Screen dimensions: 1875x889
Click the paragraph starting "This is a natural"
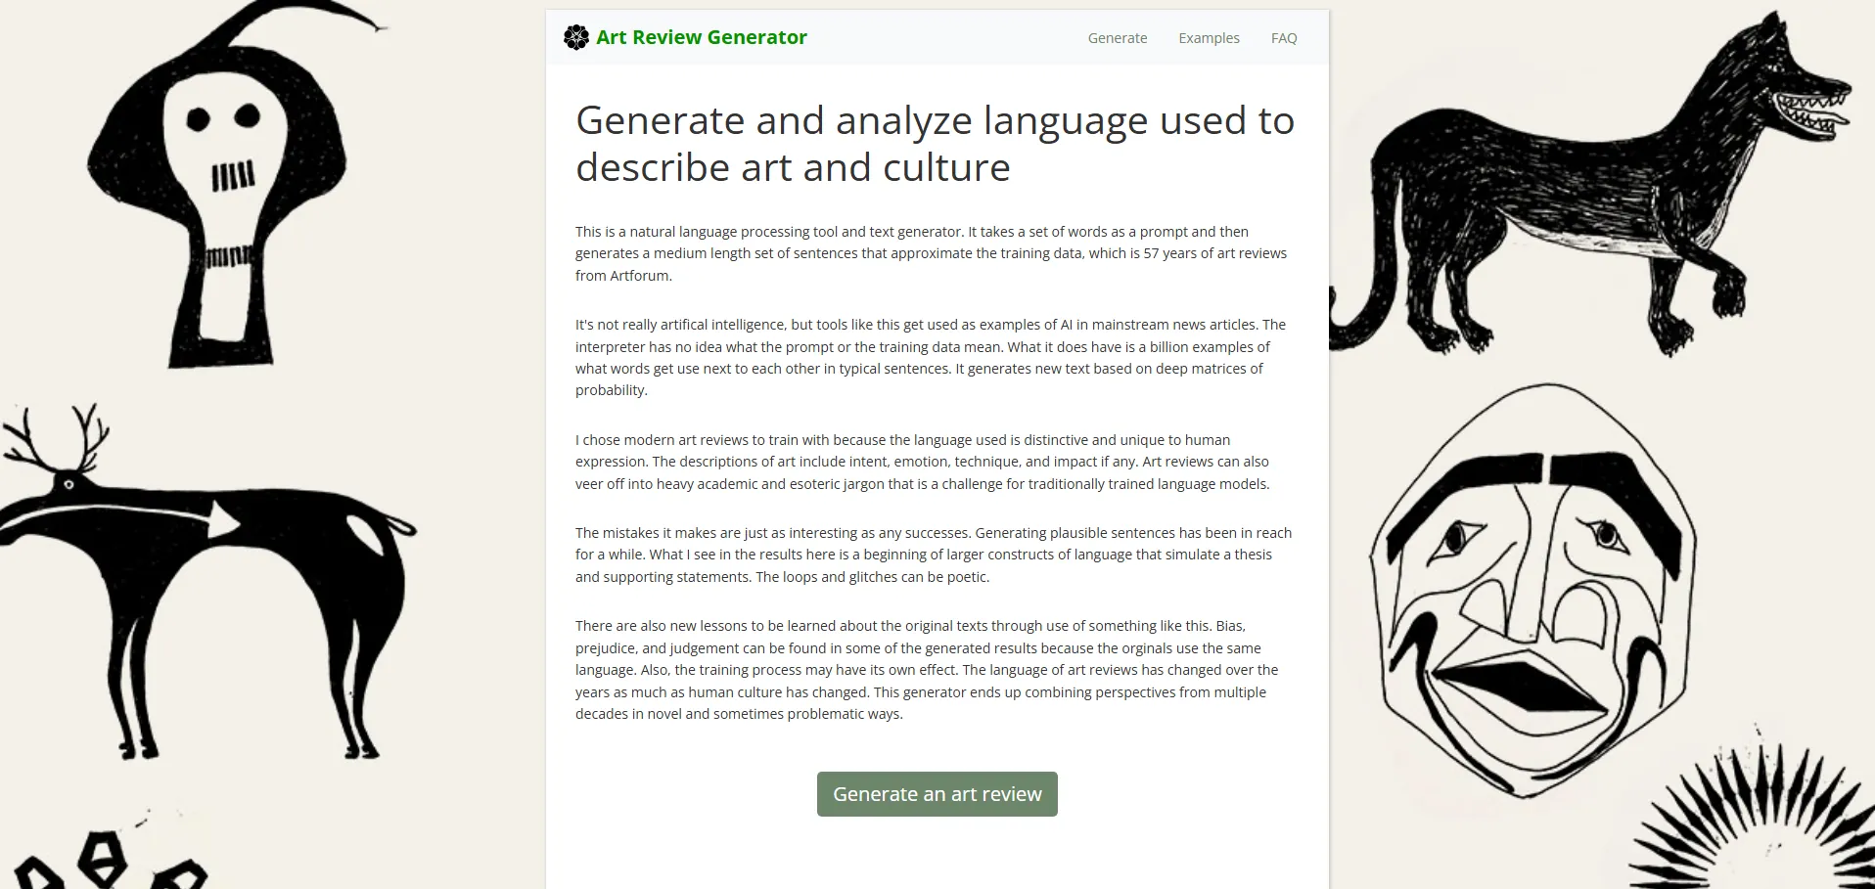click(x=930, y=253)
